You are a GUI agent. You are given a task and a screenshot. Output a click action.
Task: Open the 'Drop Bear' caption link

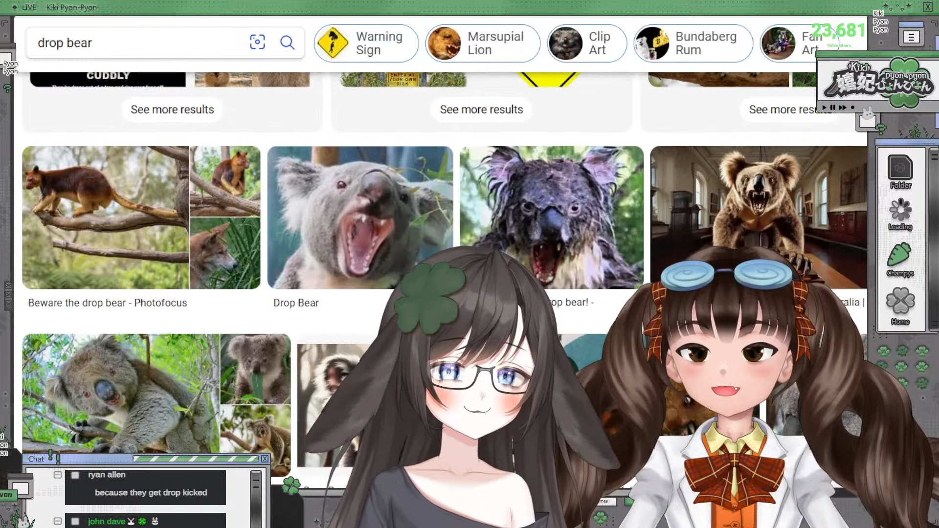tap(296, 303)
